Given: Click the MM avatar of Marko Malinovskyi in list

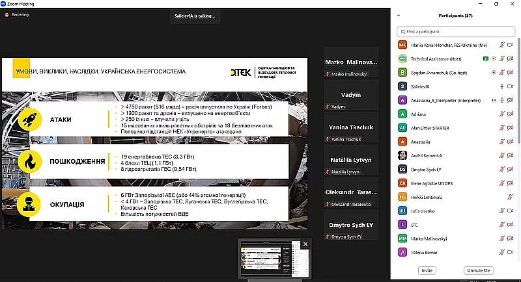Looking at the screenshot, I should [x=402, y=238].
